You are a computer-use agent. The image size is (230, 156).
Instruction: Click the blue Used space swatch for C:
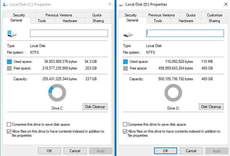coord(9,62)
